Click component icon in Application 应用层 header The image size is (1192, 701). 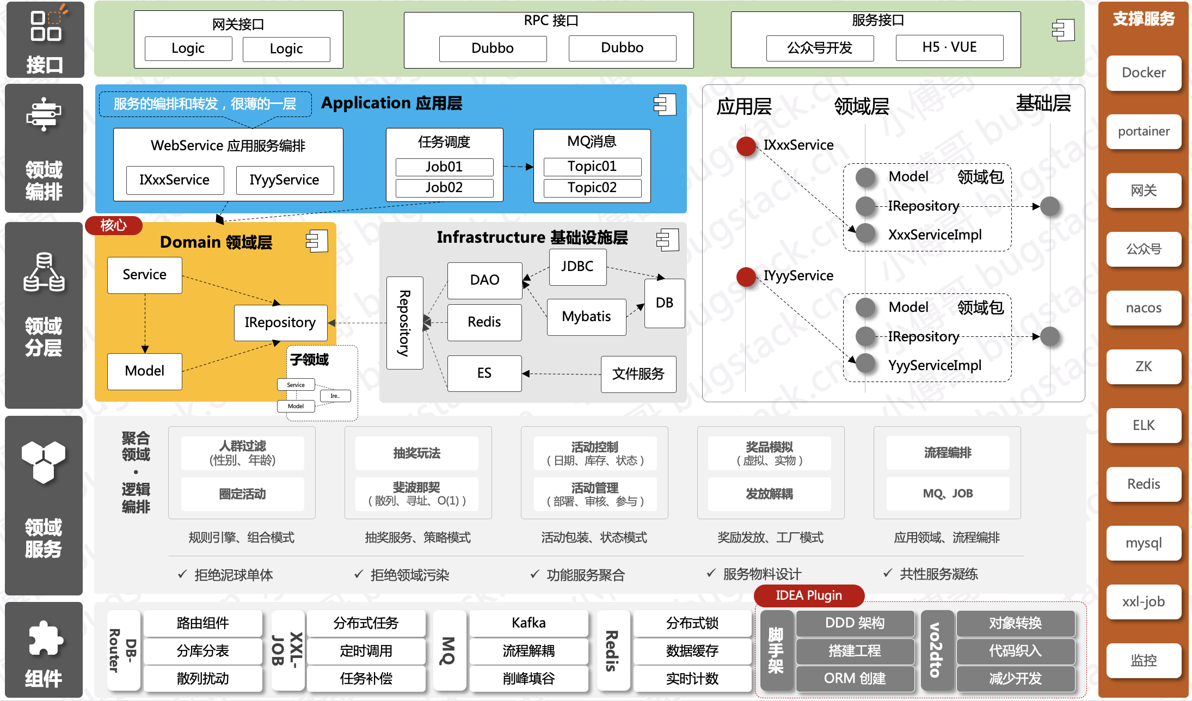665,104
